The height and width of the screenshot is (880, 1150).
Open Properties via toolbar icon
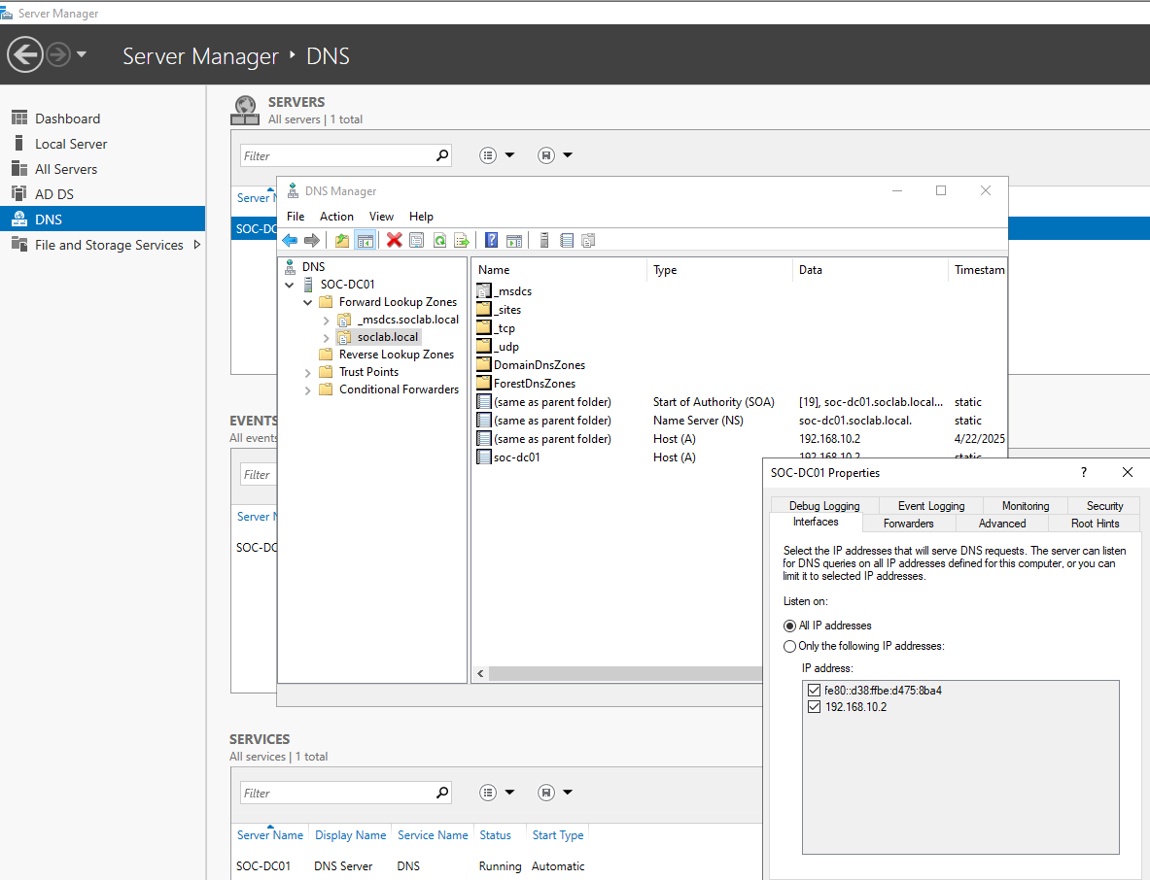click(417, 240)
